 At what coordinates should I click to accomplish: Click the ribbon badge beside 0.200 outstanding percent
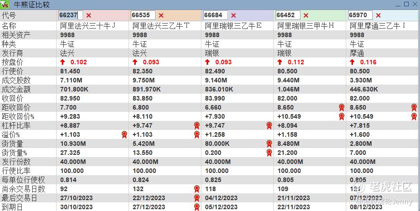pos(269,153)
